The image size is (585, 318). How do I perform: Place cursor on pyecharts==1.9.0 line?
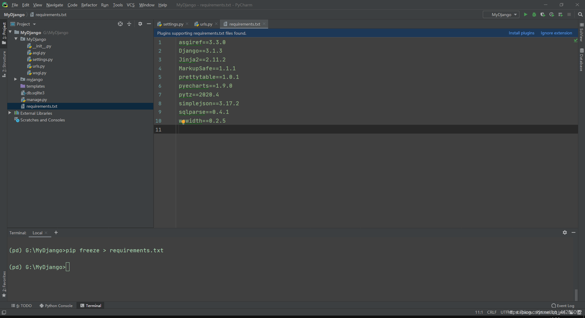coord(205,86)
